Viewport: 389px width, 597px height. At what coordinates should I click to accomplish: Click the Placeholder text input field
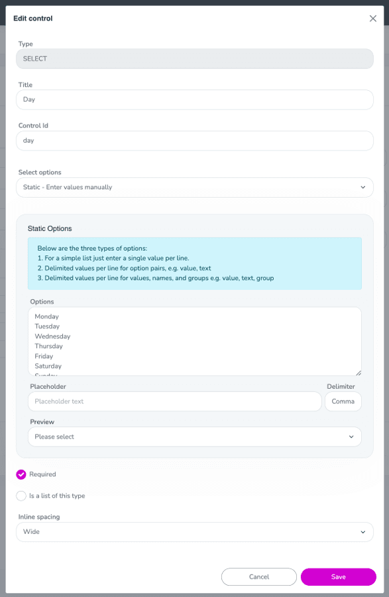pyautogui.click(x=174, y=401)
